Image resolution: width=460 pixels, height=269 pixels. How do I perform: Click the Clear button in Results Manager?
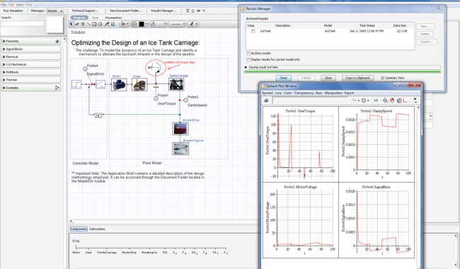(328, 78)
